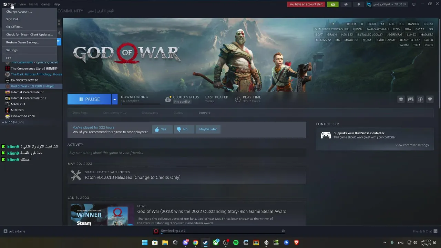The image size is (441, 248).
Task: Select Restore Game Backup menu entry
Action: pos(29,42)
